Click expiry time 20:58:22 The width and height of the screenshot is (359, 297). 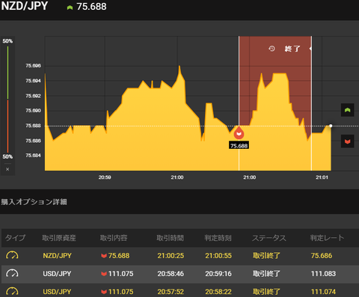(x=218, y=292)
